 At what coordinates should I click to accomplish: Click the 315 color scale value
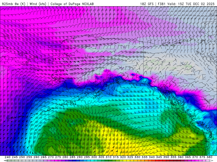pos(116,157)
